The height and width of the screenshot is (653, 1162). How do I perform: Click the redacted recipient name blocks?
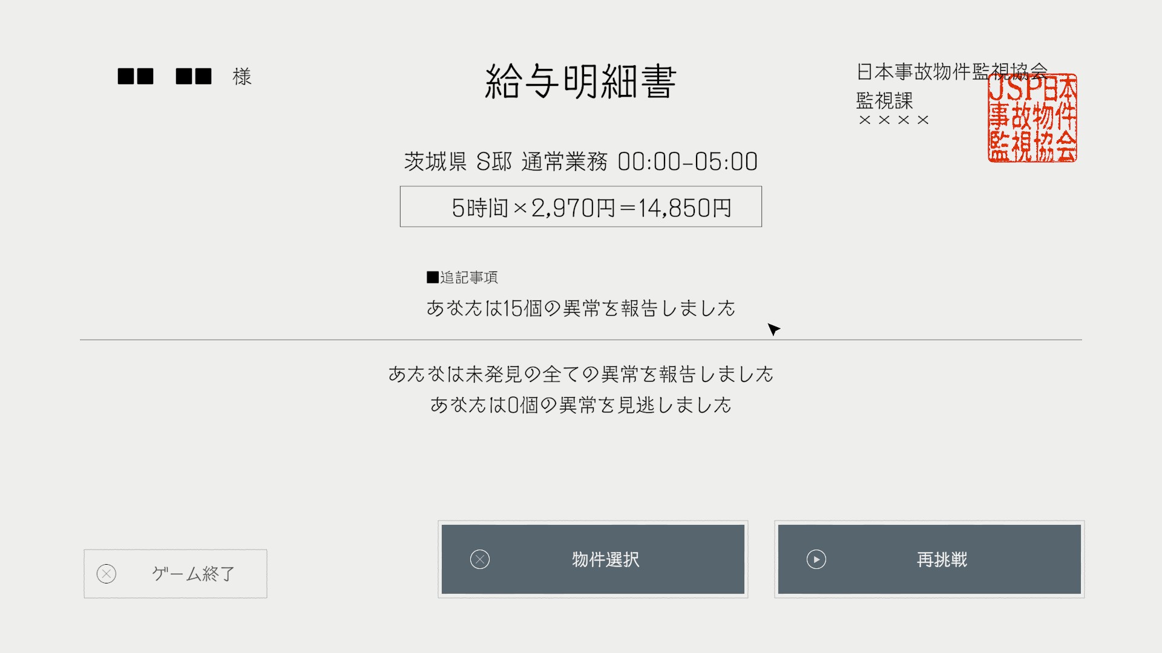(165, 76)
